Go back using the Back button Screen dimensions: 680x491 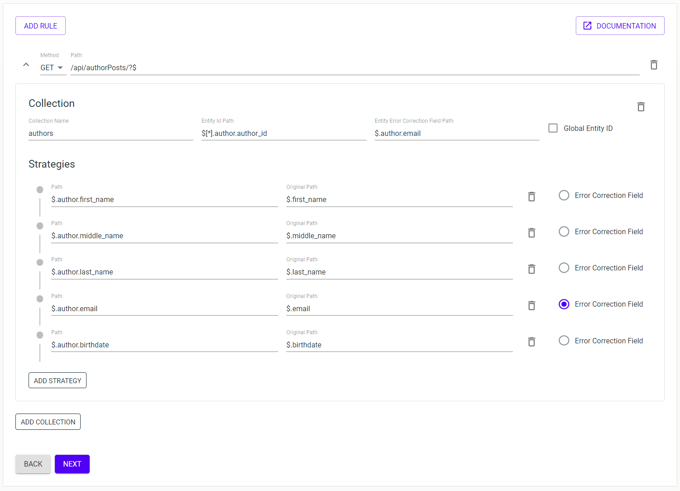pos(33,464)
